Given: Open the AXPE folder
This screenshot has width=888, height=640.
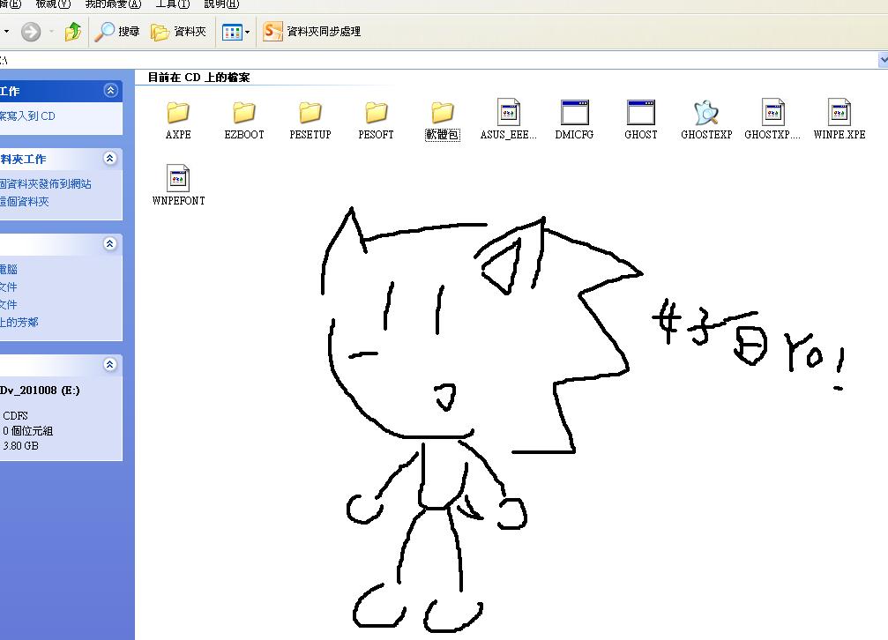Looking at the screenshot, I should 178,113.
